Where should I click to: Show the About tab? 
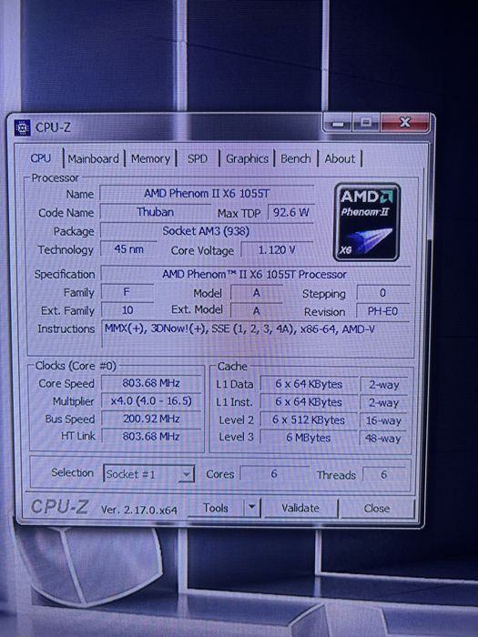pos(340,158)
